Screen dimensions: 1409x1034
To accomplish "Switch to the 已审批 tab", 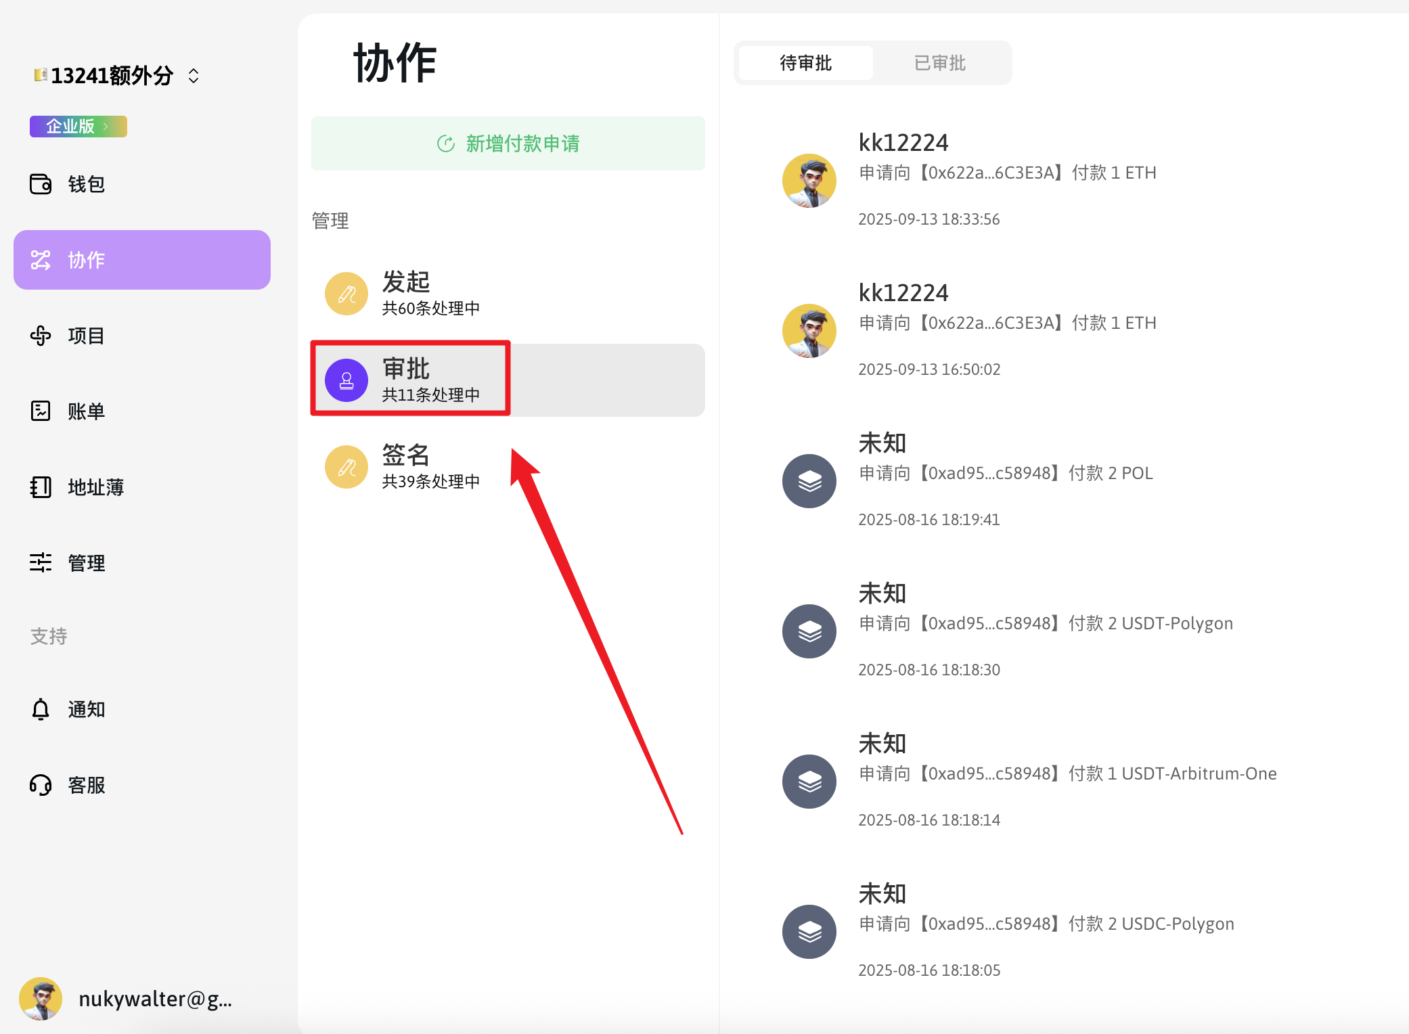I will pos(940,63).
